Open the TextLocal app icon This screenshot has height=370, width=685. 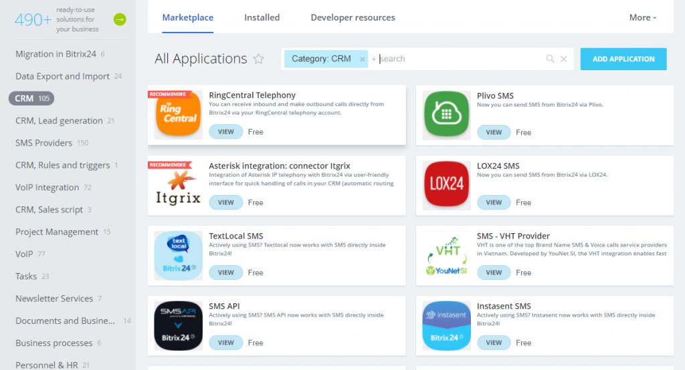(178, 255)
